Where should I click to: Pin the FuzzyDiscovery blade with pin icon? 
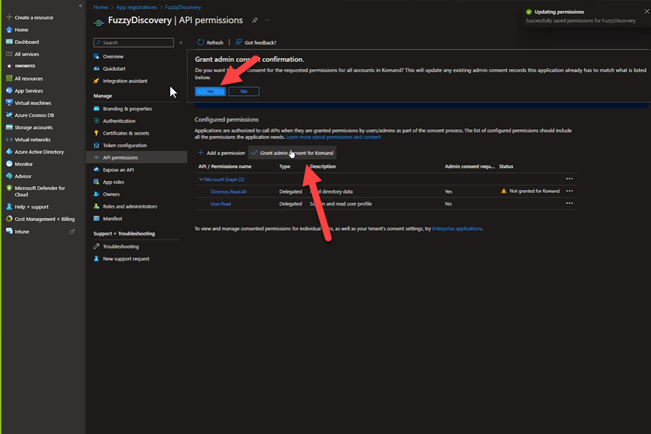tap(255, 21)
